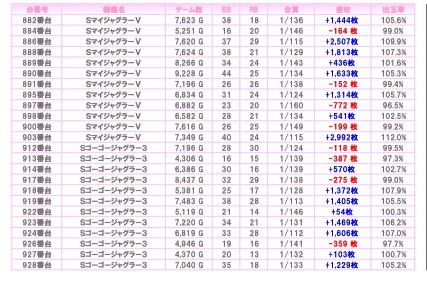
Task: Click the 8,437 G game count
Action: pyautogui.click(x=189, y=180)
